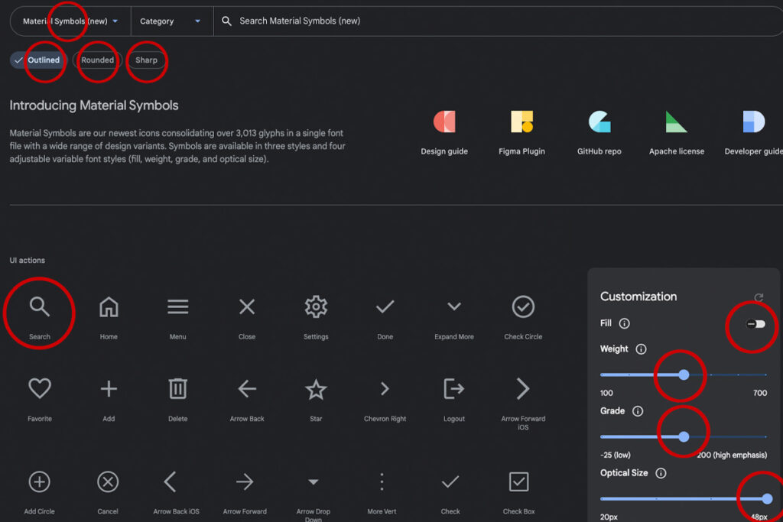Image resolution: width=783 pixels, height=522 pixels.
Task: Open the Material Symbols (new) dropdown
Action: click(70, 21)
